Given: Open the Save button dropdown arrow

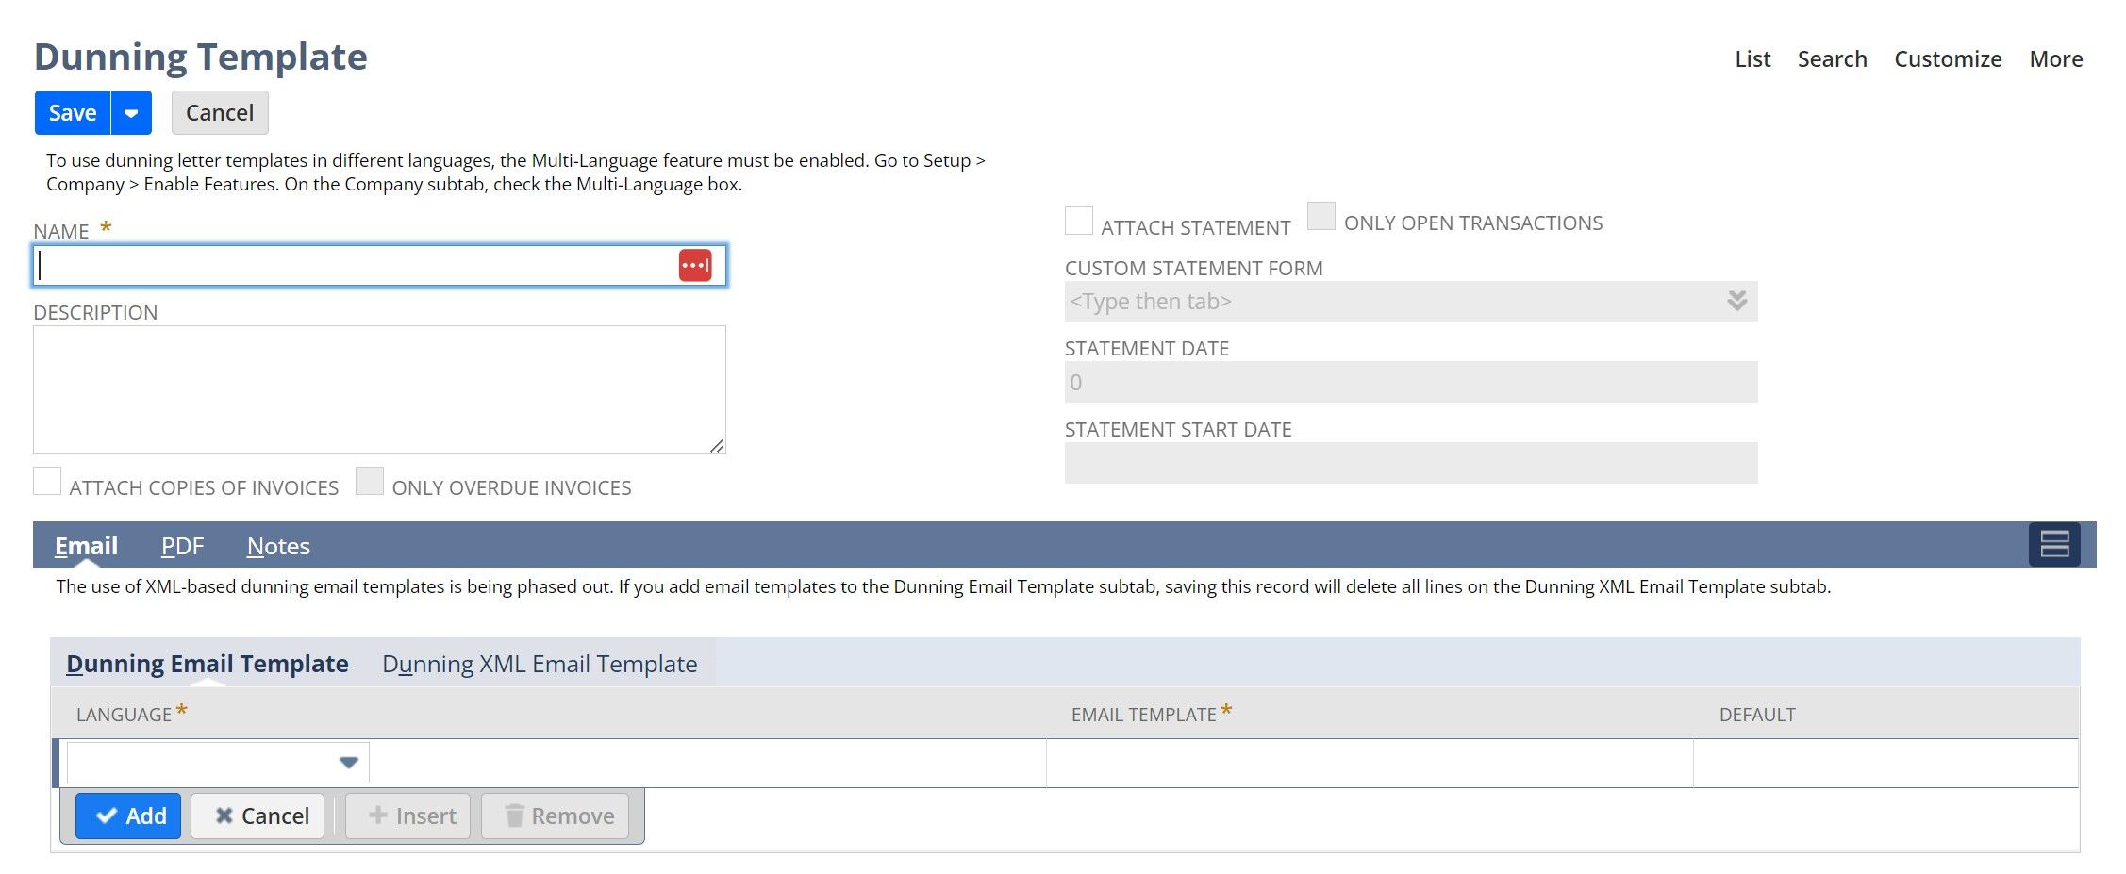Looking at the screenshot, I should point(131,112).
